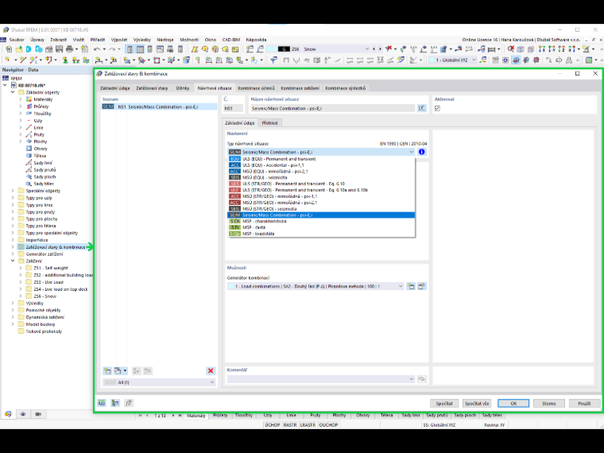Select MSP - kvazistálá option

pos(321,234)
